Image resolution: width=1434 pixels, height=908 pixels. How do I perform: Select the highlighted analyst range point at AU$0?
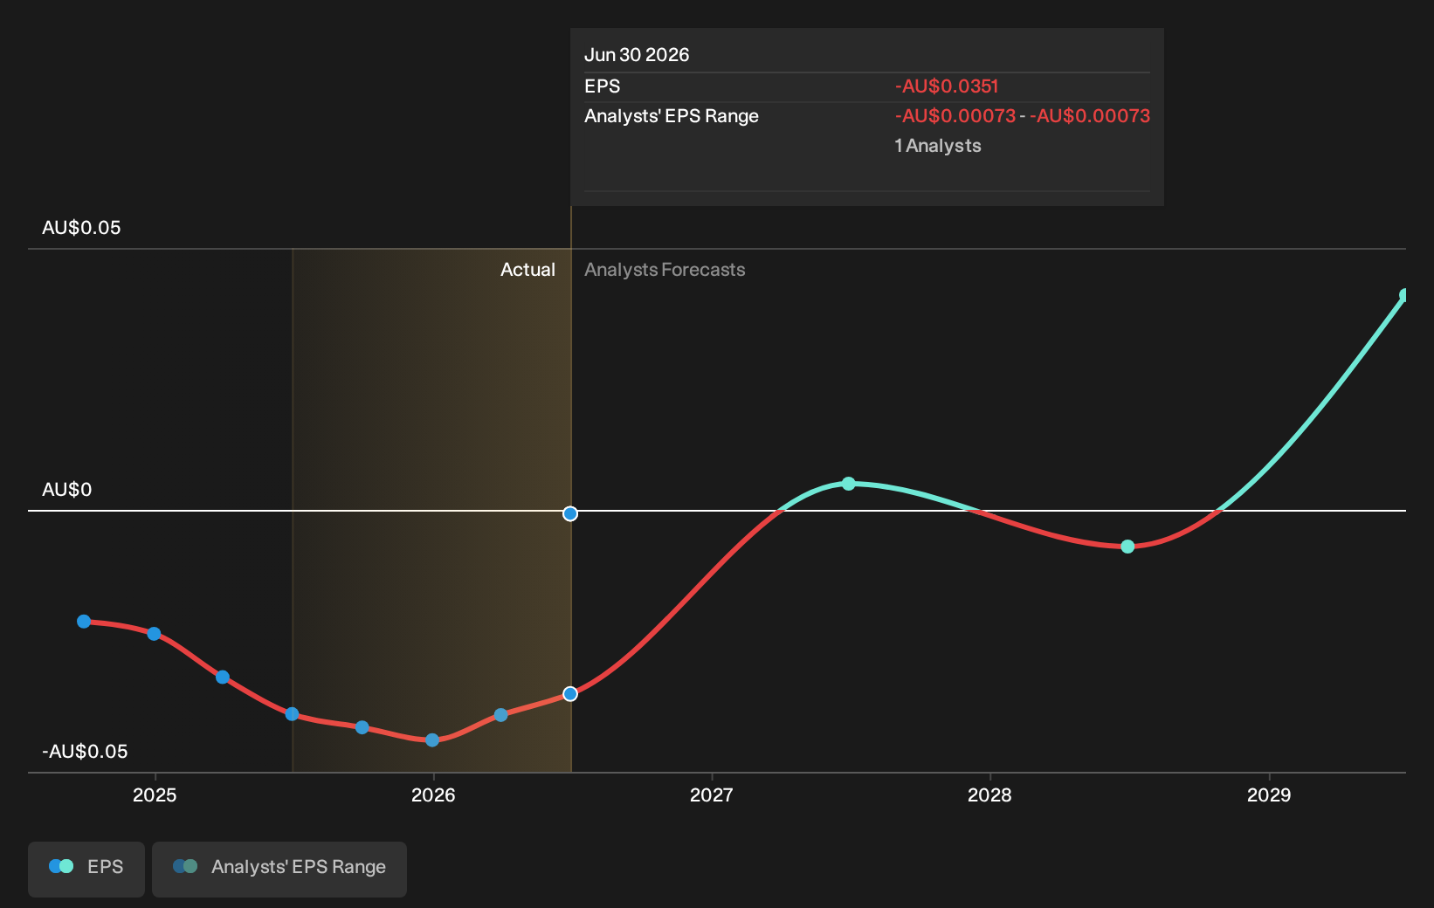pos(570,513)
